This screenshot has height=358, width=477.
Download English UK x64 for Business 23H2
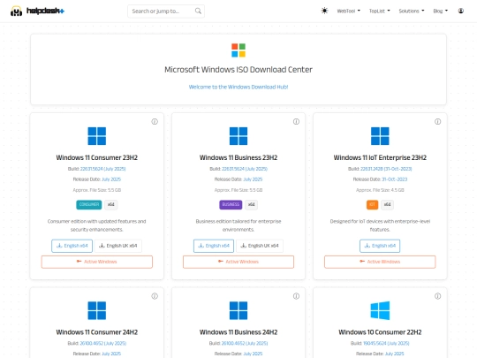260,246
